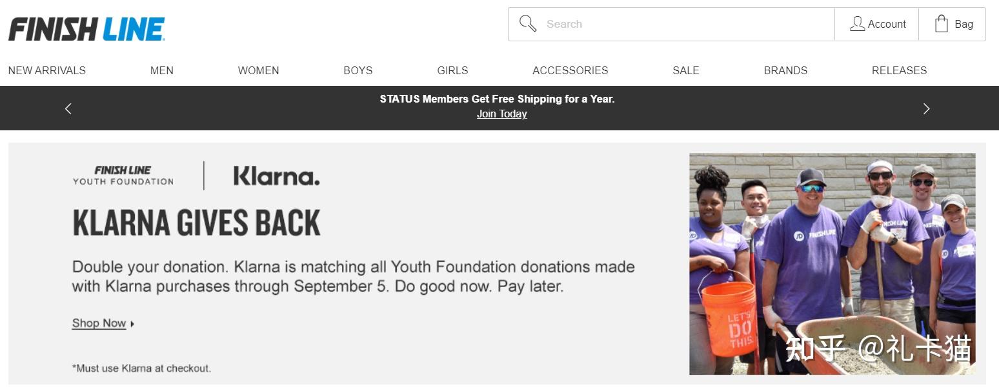The image size is (999, 391).
Task: Type in the Search field
Action: coord(684,24)
